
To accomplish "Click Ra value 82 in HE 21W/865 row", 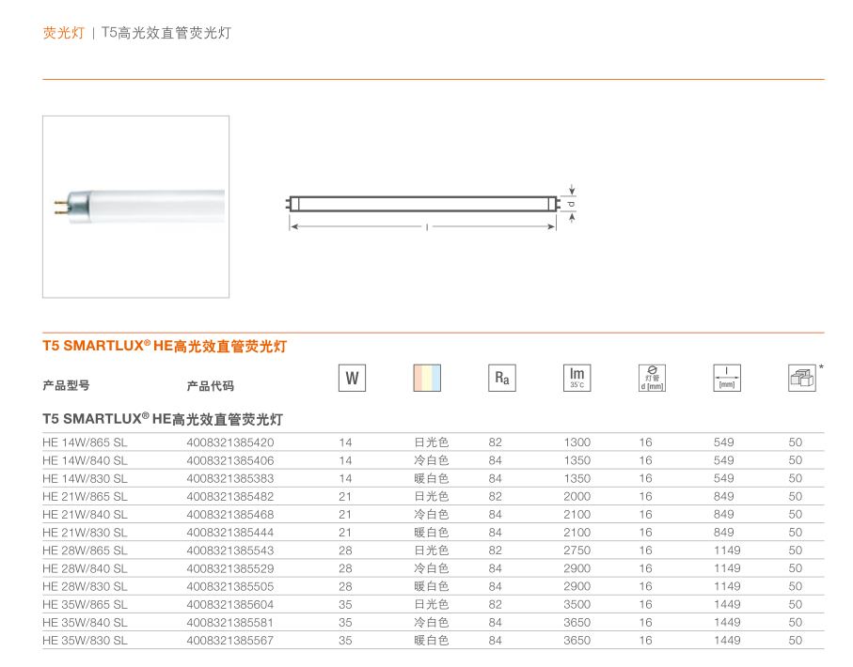I will (495, 496).
